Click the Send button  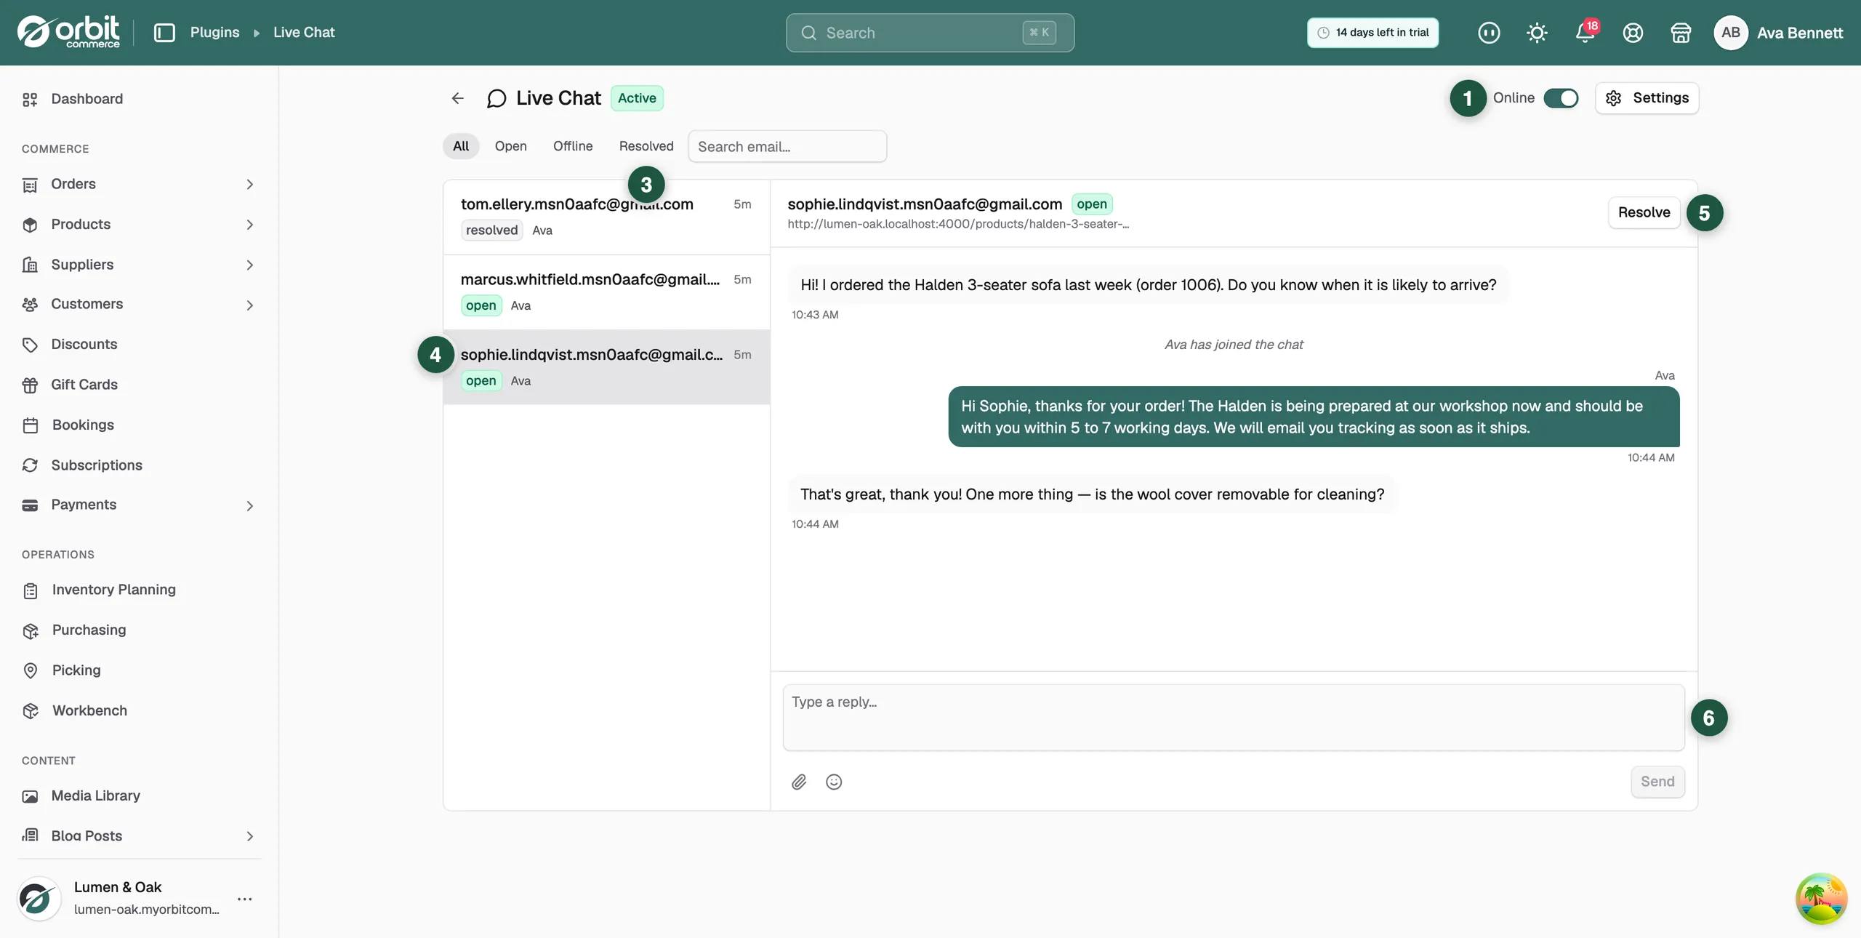tap(1657, 782)
